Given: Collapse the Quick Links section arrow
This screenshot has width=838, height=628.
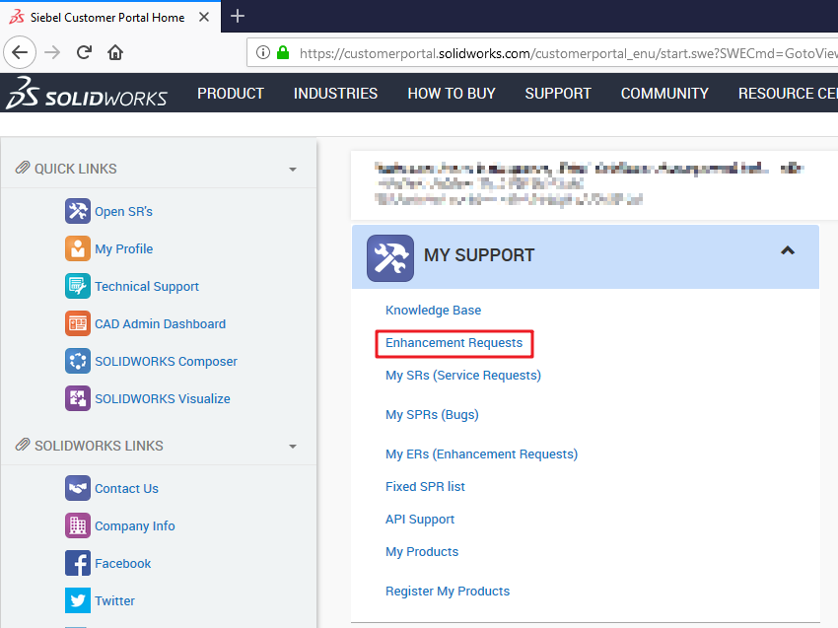Looking at the screenshot, I should [x=293, y=170].
